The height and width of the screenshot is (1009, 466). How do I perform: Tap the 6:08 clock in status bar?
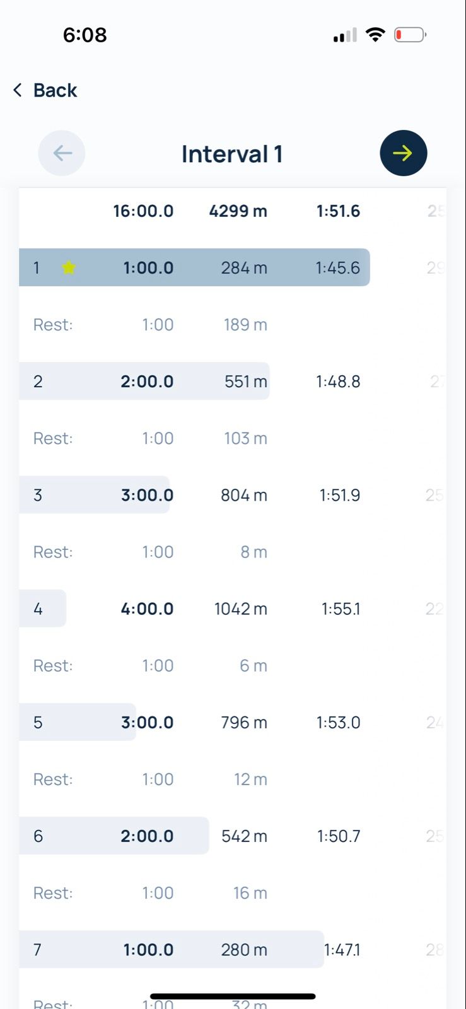84,35
